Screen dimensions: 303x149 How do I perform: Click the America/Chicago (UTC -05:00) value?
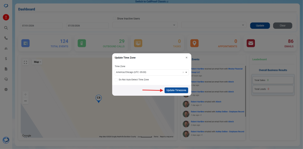pyautogui.click(x=131, y=72)
